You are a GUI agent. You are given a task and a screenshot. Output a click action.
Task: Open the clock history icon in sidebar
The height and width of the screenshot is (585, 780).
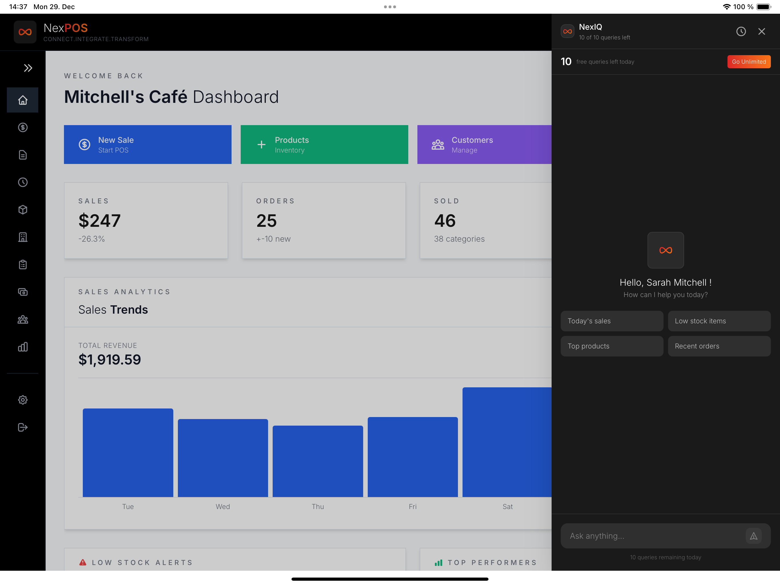point(23,183)
